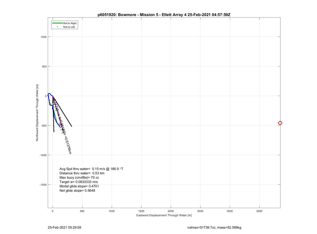
Task: Click the 'Distance thru water= 0.53 km' text
Action: pos(82,173)
